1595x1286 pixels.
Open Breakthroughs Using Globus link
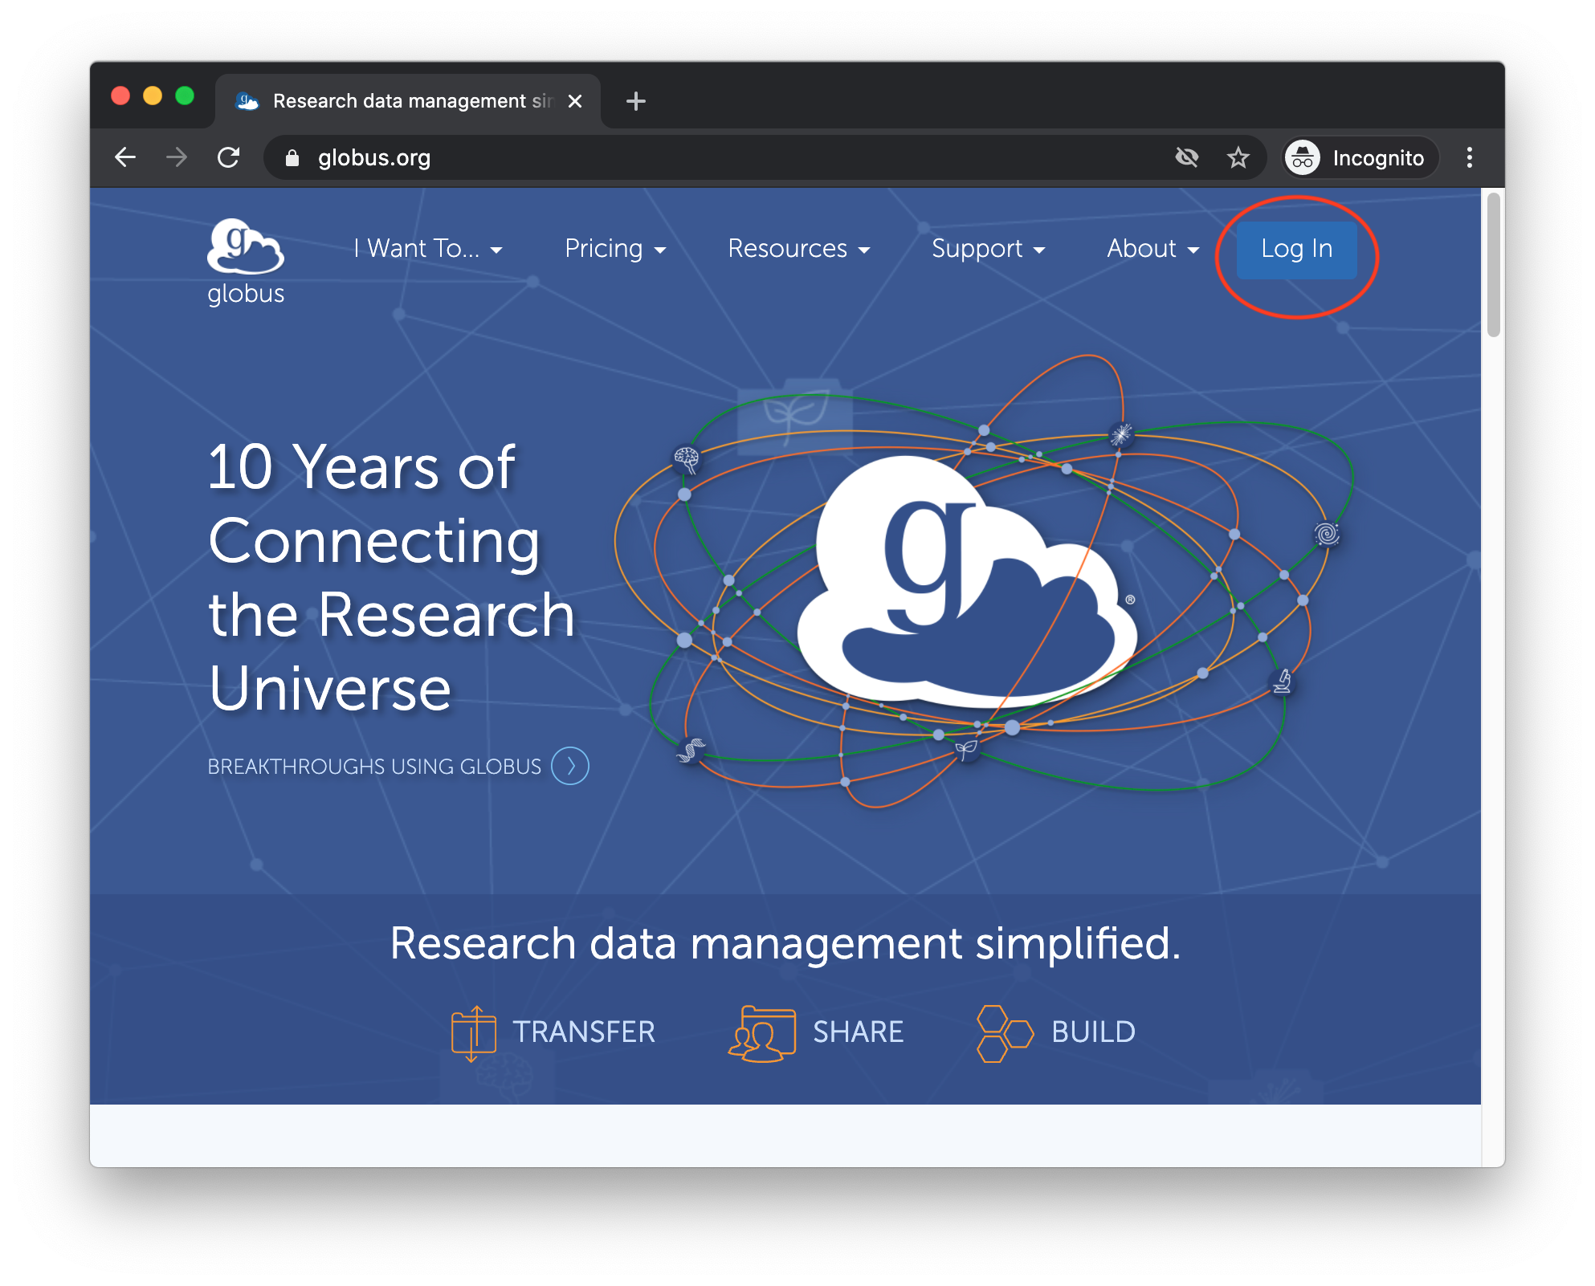tap(374, 767)
